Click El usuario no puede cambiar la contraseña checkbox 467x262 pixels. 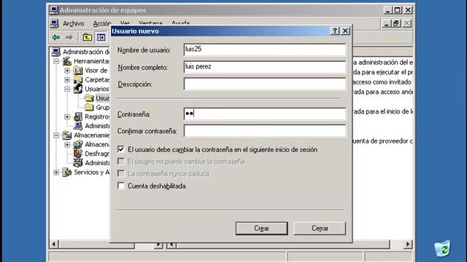click(121, 162)
